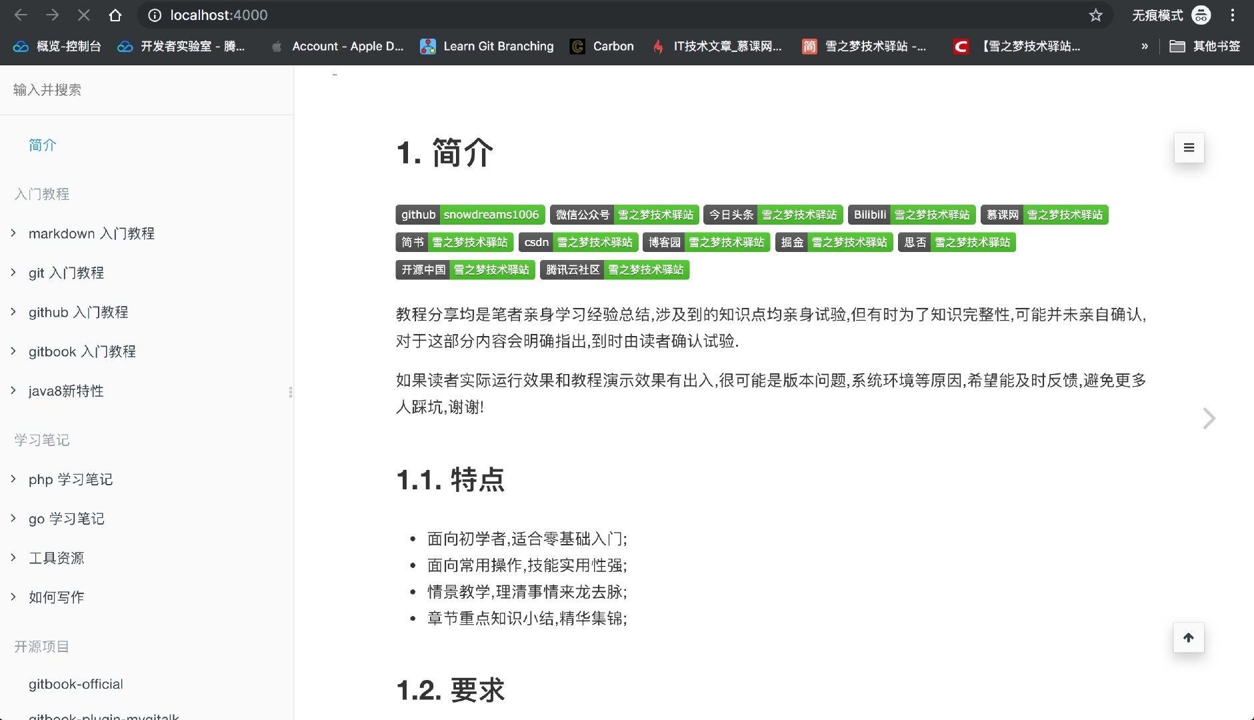Select 简介 in the sidebar

click(x=43, y=145)
